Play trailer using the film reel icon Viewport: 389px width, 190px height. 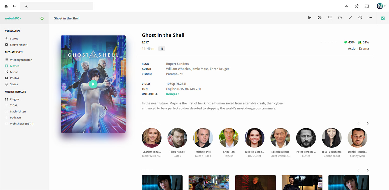tap(320, 18)
